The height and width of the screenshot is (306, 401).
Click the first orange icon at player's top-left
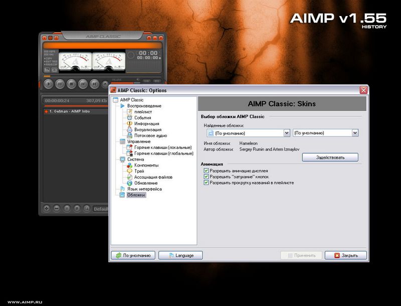click(44, 38)
